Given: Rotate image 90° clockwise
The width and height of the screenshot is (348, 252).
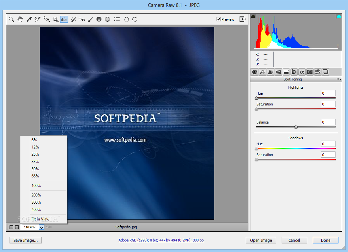Looking at the screenshot, I should (x=135, y=19).
